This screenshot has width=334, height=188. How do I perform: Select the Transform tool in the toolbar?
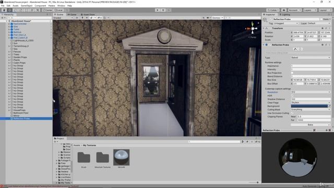[32, 10]
